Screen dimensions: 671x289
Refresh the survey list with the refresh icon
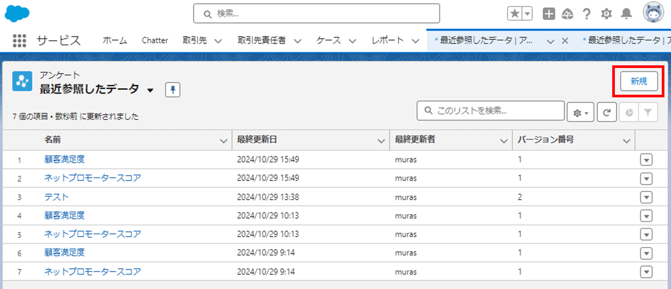tap(607, 112)
